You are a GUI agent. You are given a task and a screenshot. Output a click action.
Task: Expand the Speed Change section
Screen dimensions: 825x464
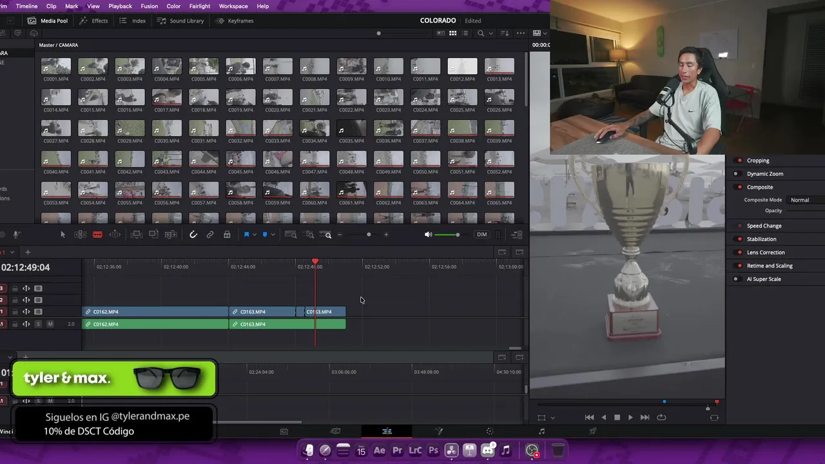[x=764, y=226]
